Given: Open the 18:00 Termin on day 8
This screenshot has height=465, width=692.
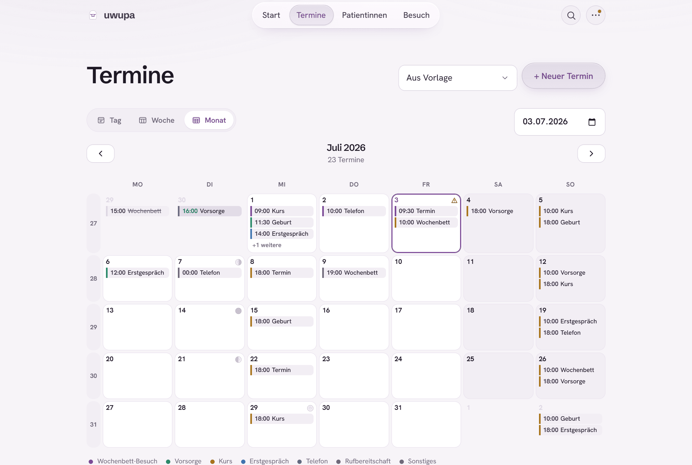Looking at the screenshot, I should pyautogui.click(x=282, y=273).
